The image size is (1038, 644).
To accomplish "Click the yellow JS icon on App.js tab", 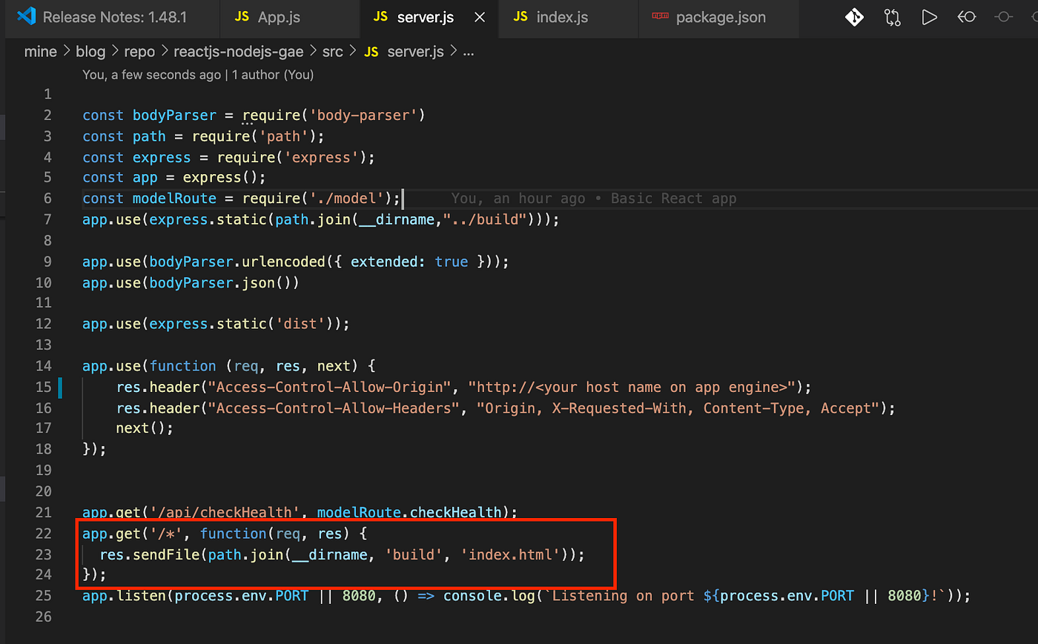I will click(x=242, y=16).
